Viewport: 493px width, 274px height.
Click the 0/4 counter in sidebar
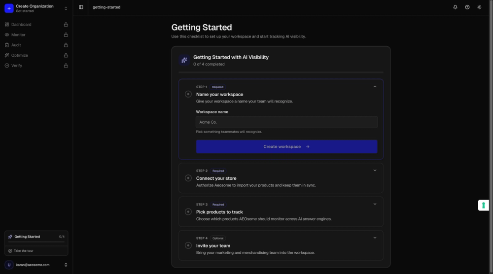62,237
